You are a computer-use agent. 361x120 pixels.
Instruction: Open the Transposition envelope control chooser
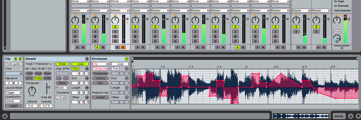pos(100,69)
